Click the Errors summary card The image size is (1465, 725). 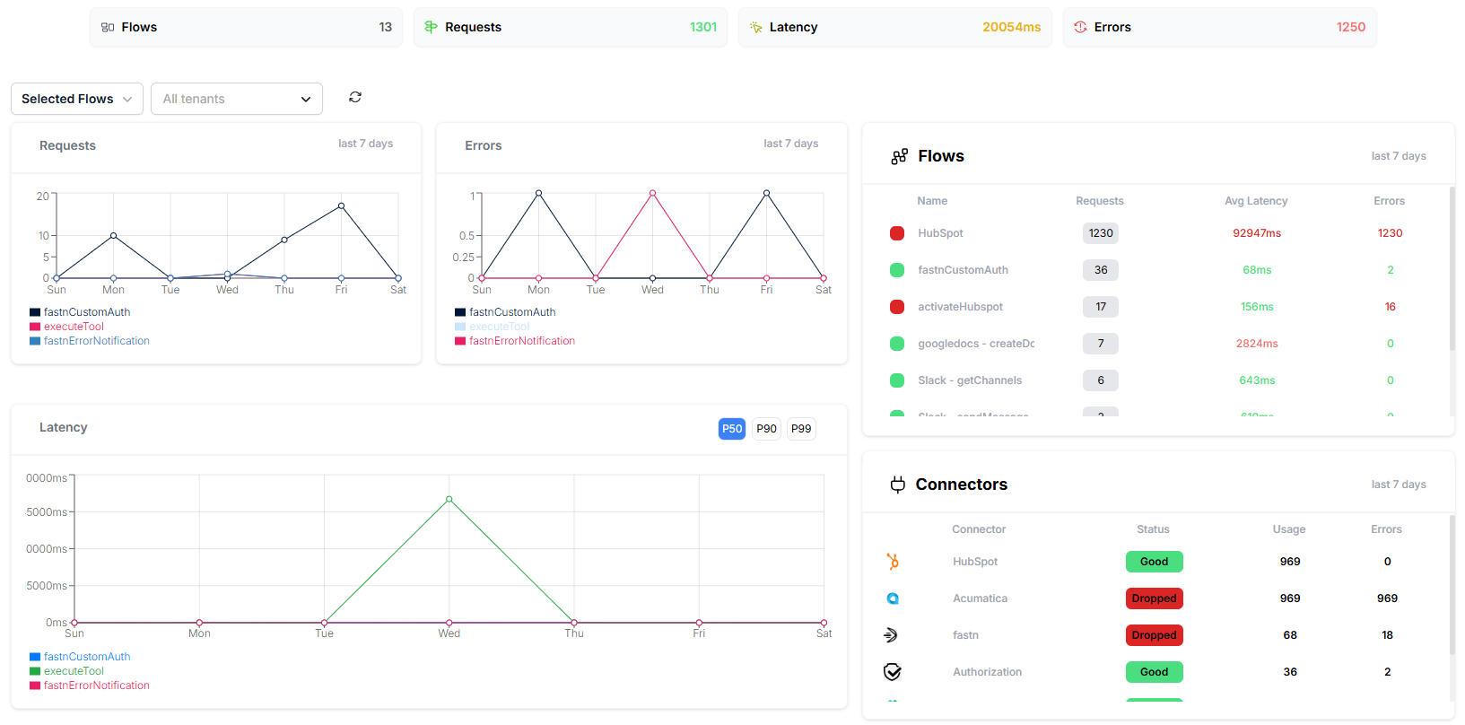[1220, 27]
